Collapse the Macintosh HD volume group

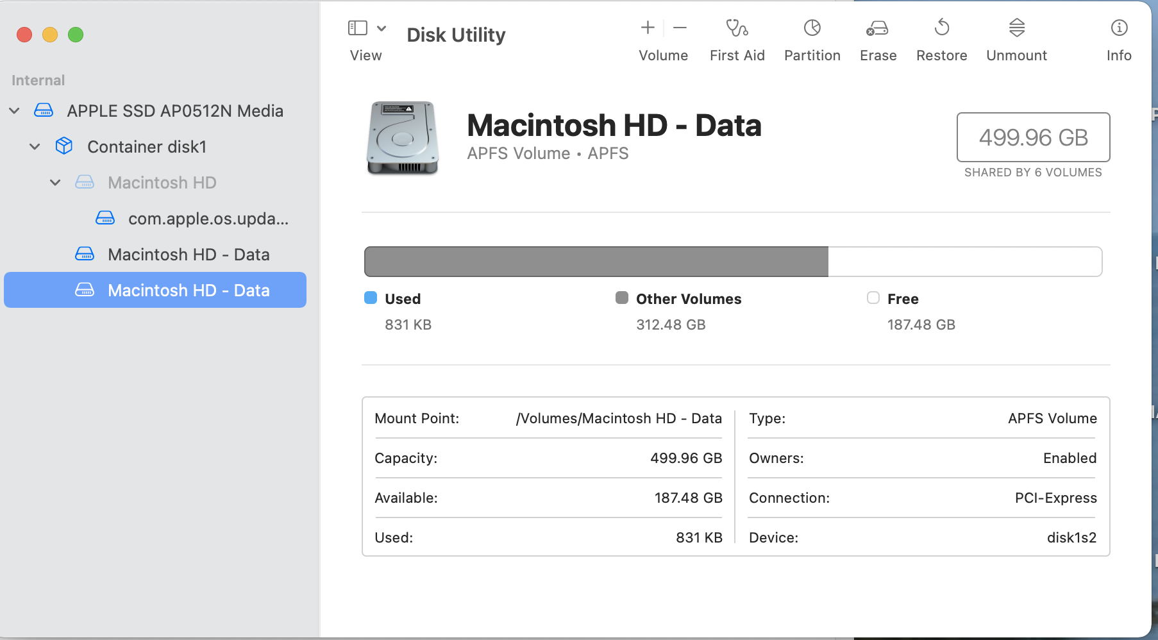(x=56, y=183)
